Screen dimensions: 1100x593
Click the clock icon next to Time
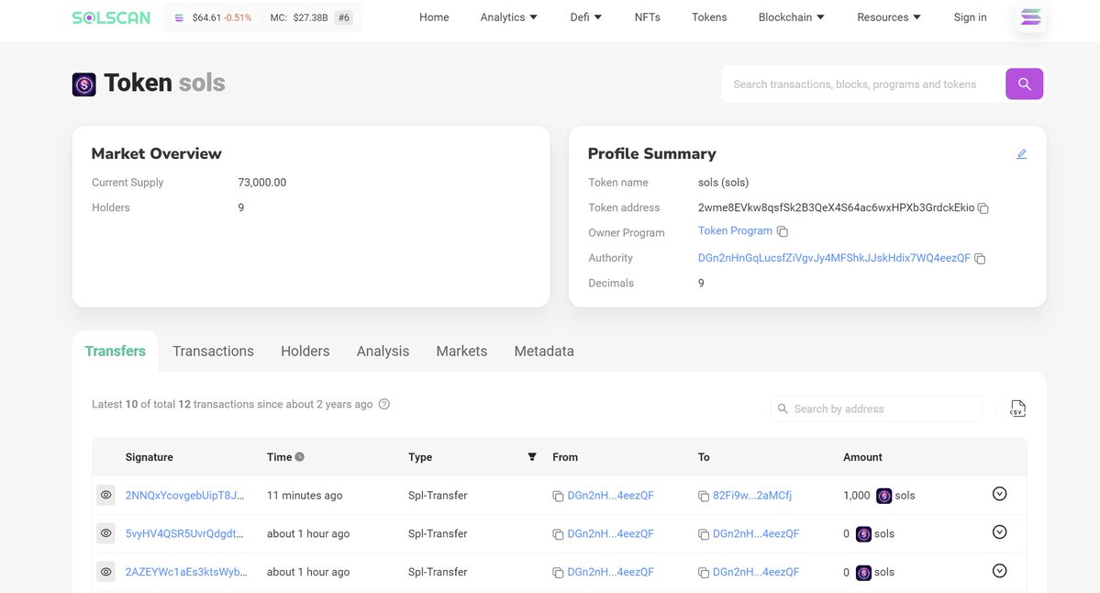(299, 457)
